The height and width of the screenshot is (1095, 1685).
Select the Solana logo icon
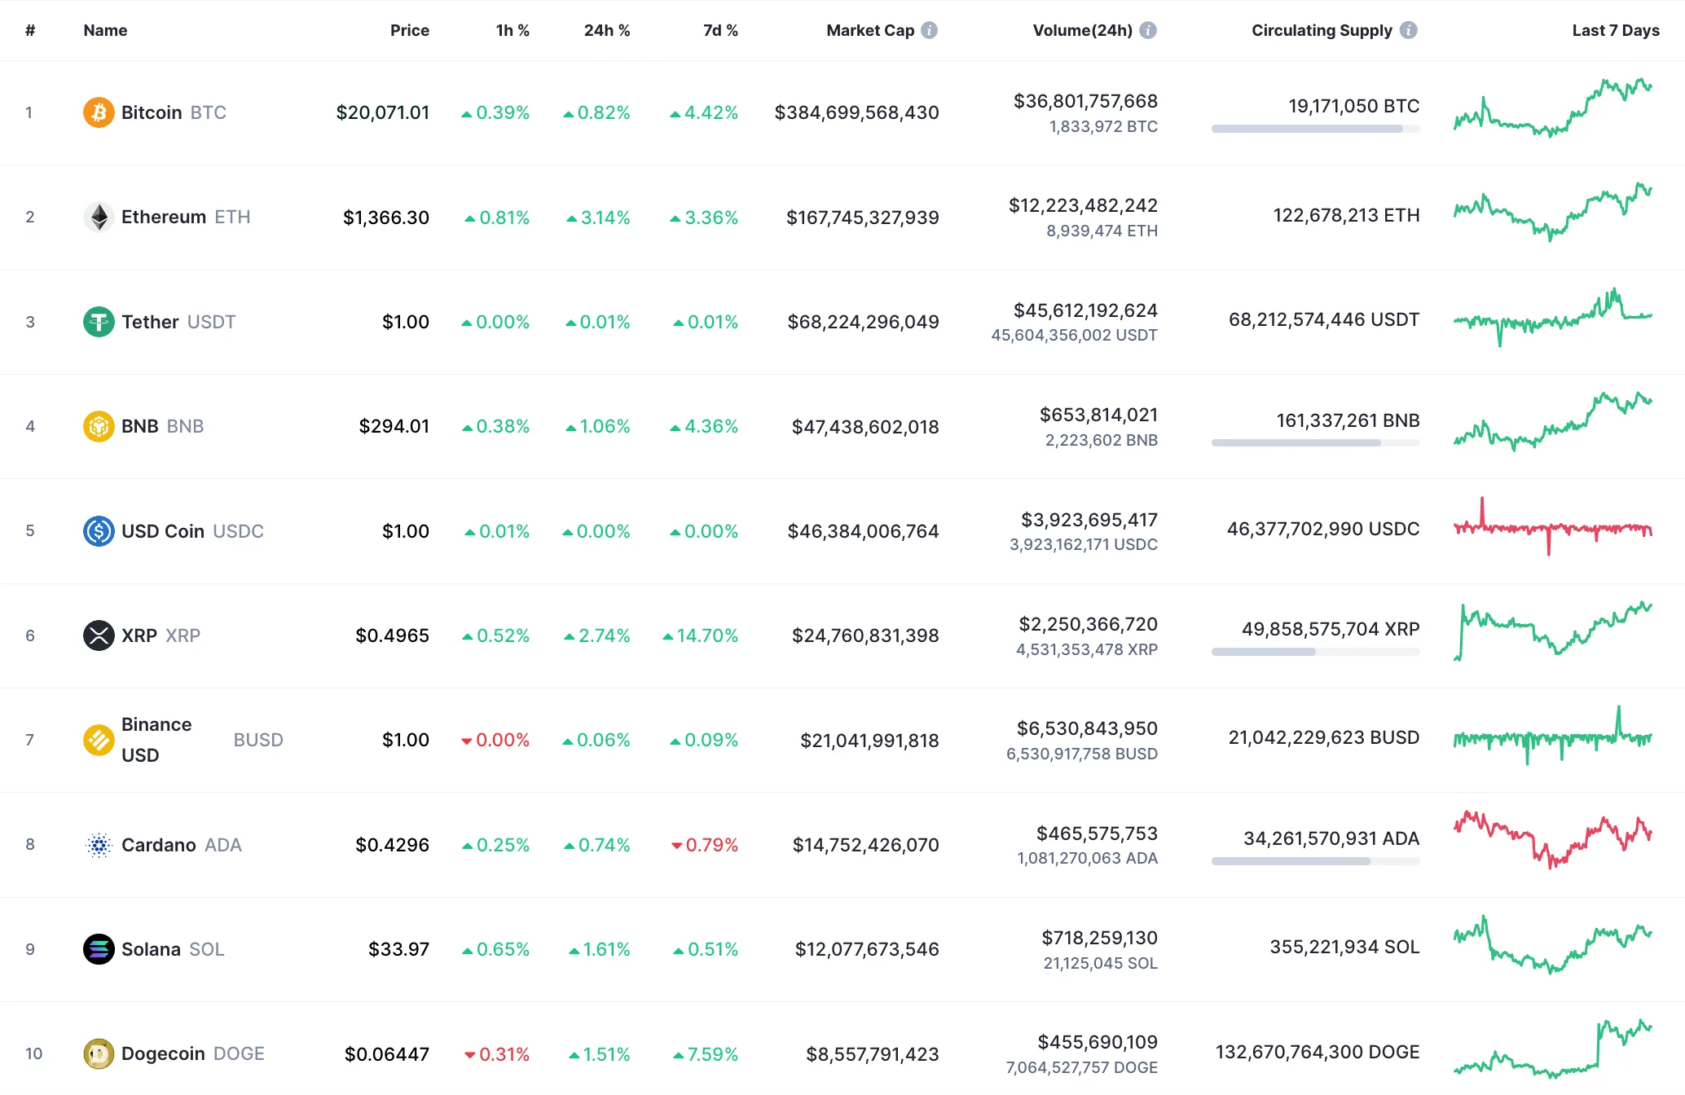(x=98, y=948)
